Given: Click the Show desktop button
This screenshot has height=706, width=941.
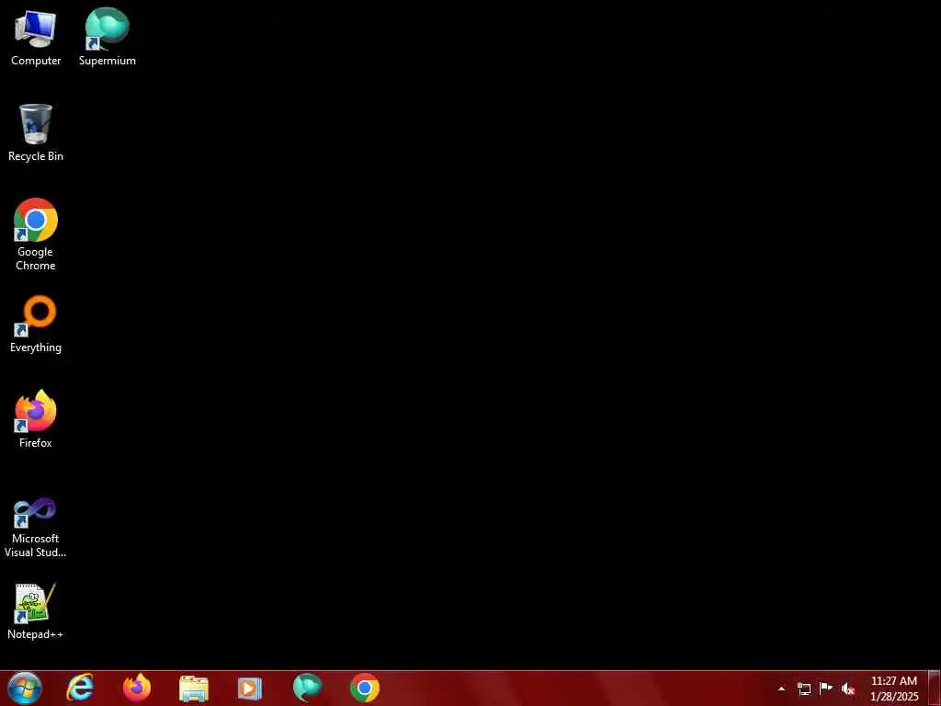Looking at the screenshot, I should pyautogui.click(x=935, y=689).
